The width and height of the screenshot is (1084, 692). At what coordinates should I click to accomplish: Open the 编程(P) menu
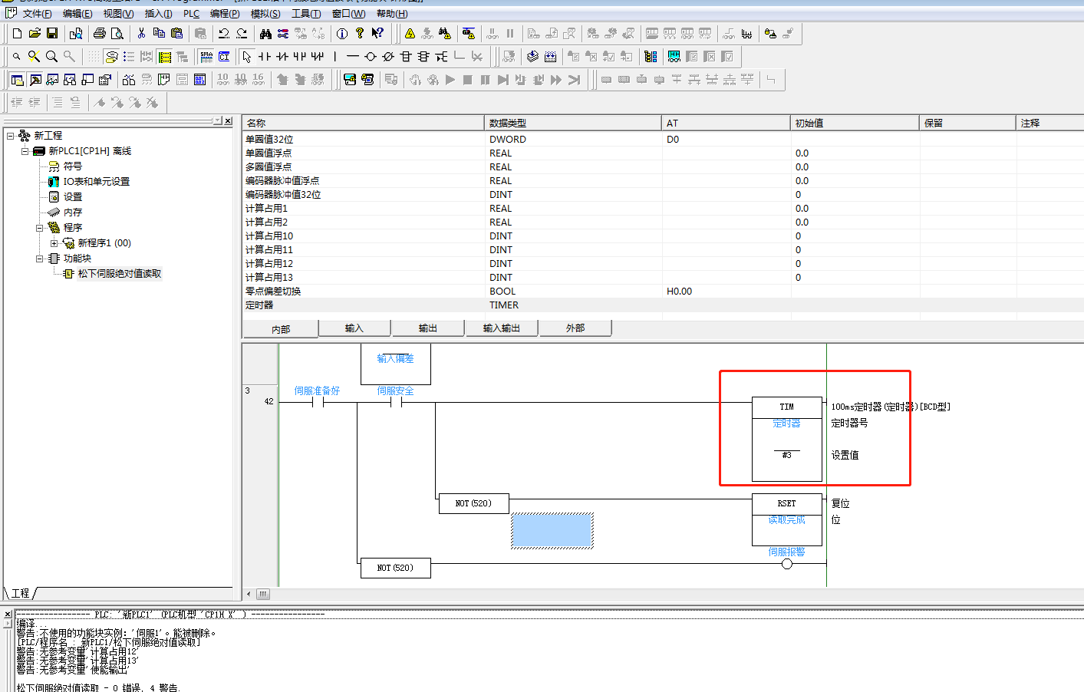[x=224, y=14]
